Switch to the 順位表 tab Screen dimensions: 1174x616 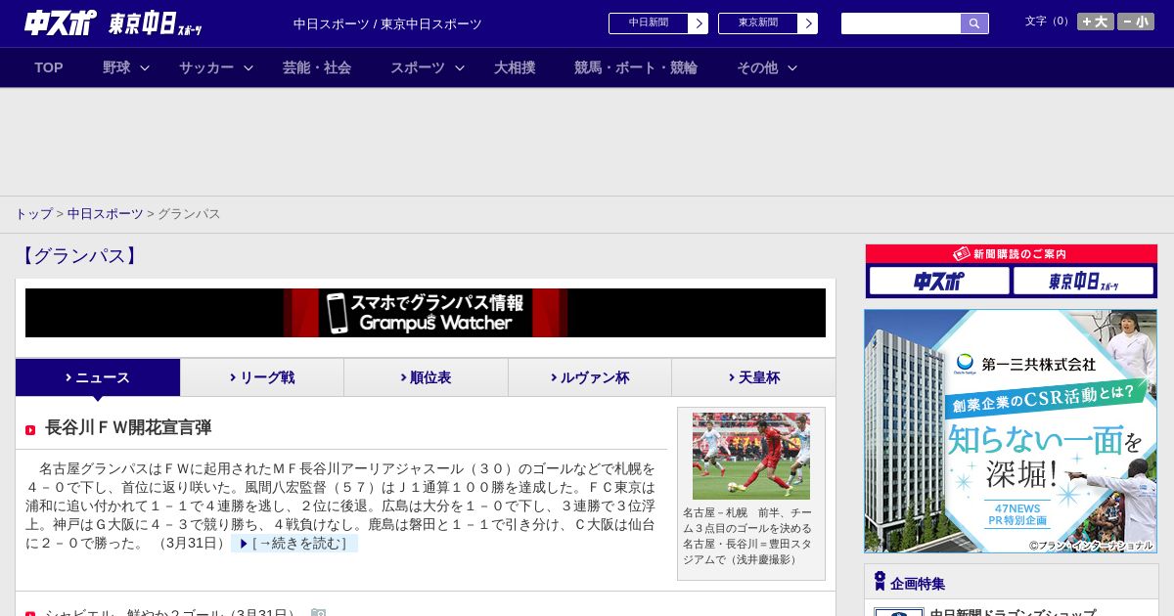pos(426,377)
